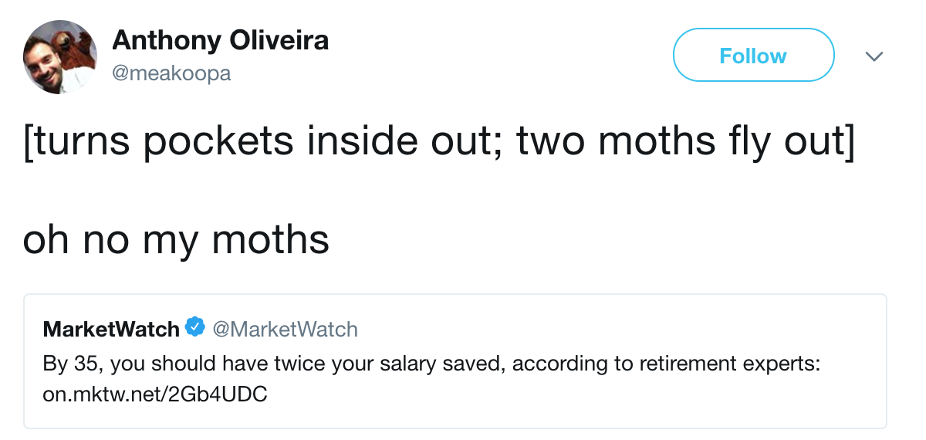Open Anthony Oliveira's profile picture
This screenshot has height=440, width=926.
pyautogui.click(x=60, y=57)
